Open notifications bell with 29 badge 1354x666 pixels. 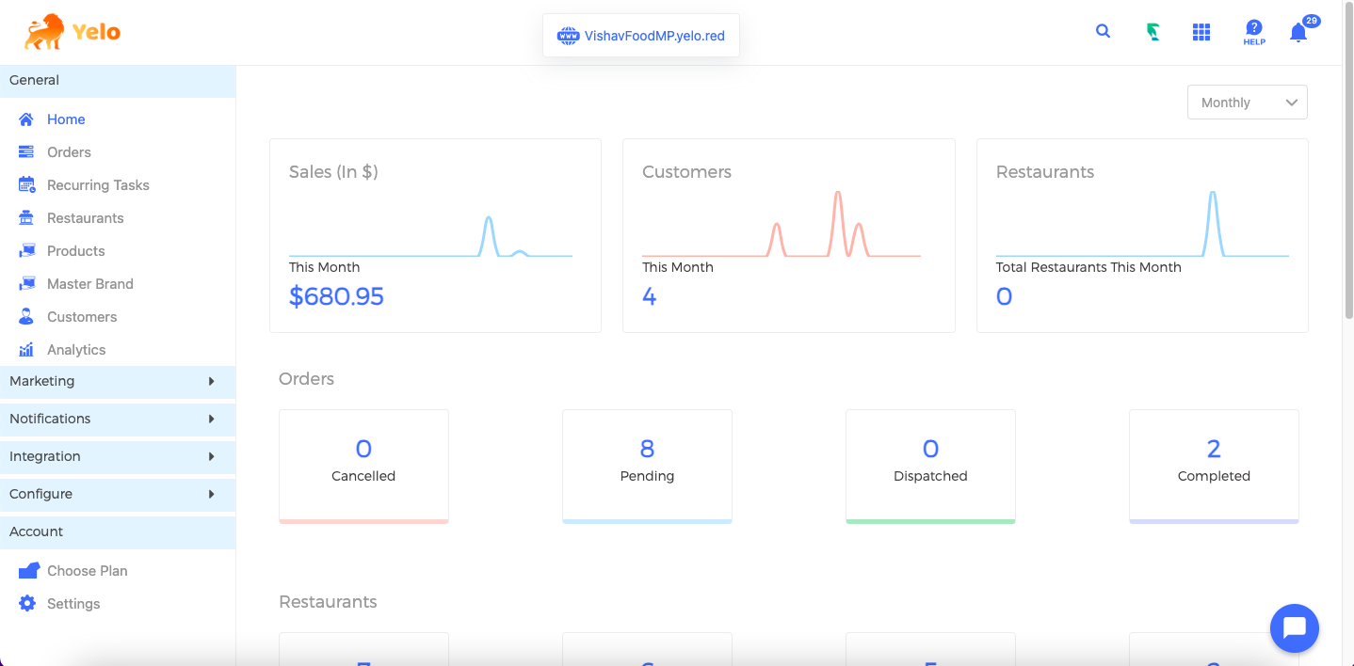click(1298, 33)
